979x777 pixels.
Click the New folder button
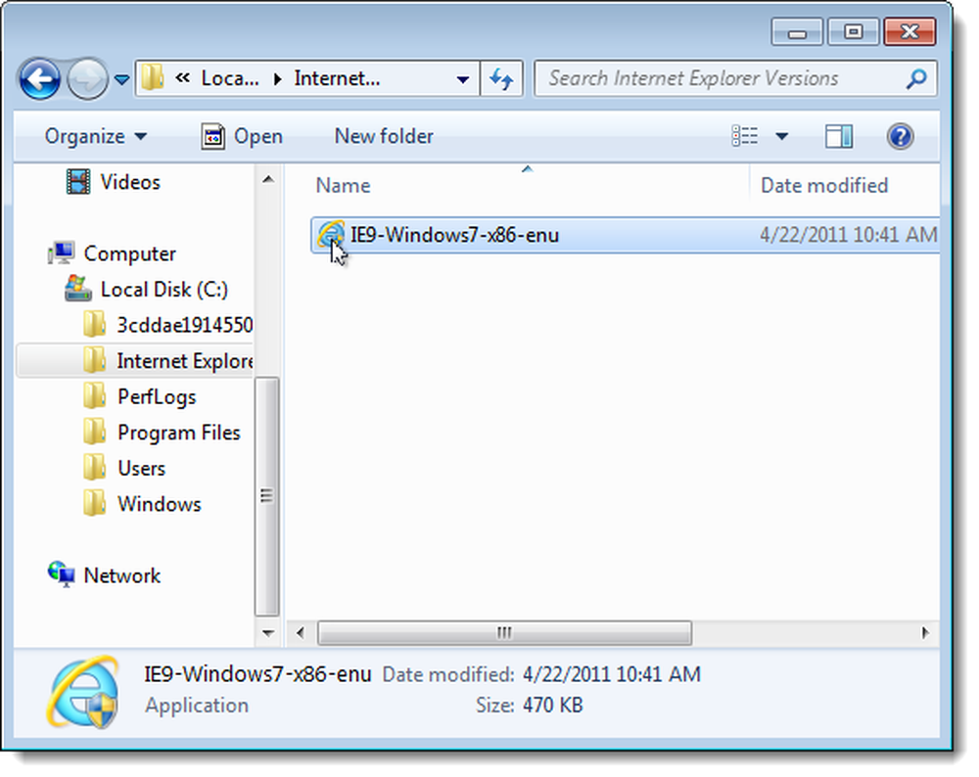[x=384, y=136]
